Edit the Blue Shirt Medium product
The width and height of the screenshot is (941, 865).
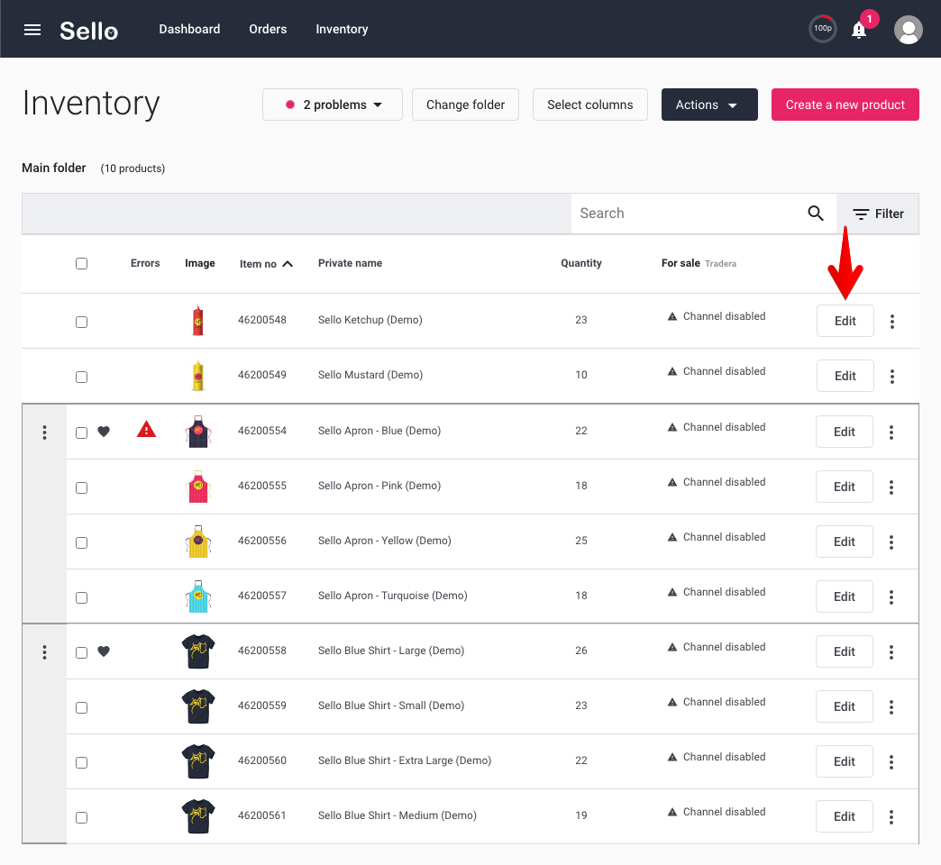pos(845,816)
